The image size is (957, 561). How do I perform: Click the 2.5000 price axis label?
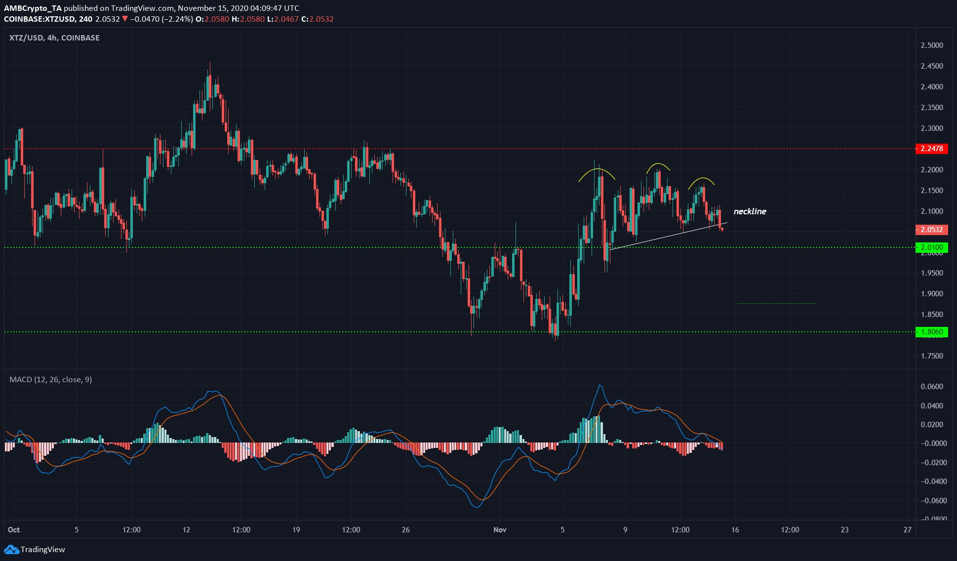point(932,45)
